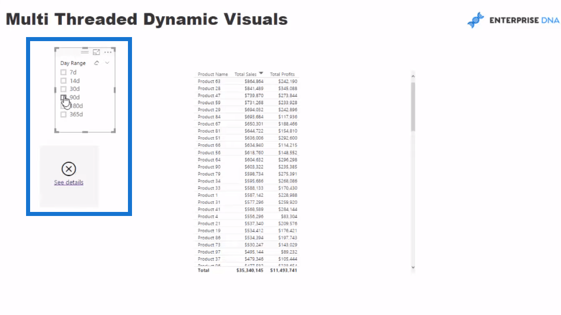
Task: Select the Product 73 row name
Action: pyautogui.click(x=209, y=245)
